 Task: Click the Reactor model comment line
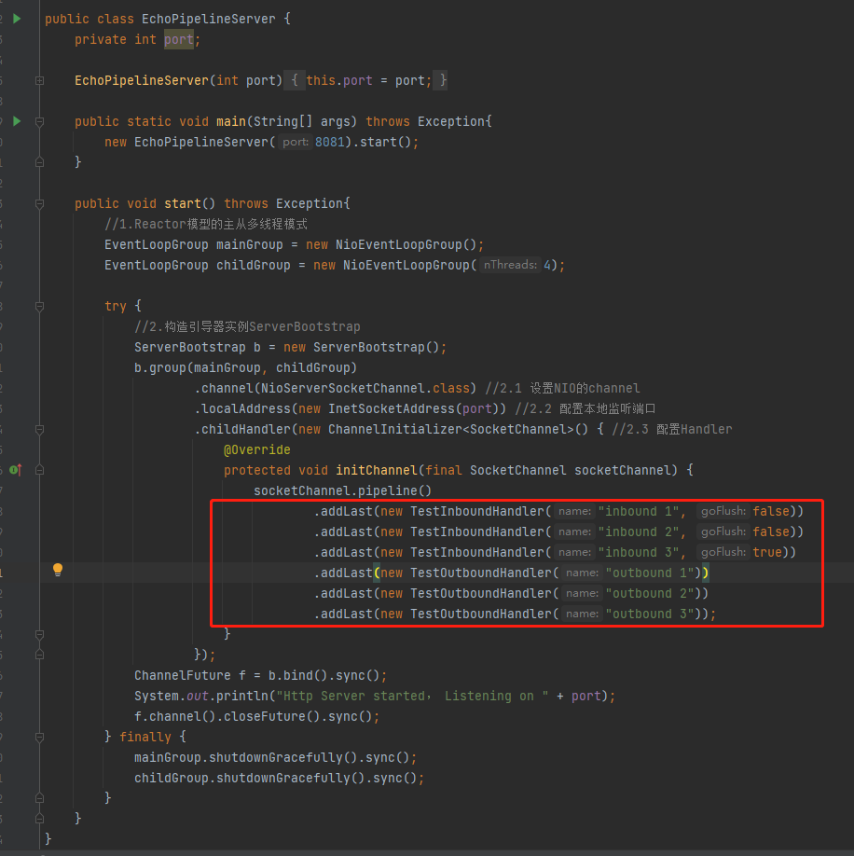(x=206, y=225)
